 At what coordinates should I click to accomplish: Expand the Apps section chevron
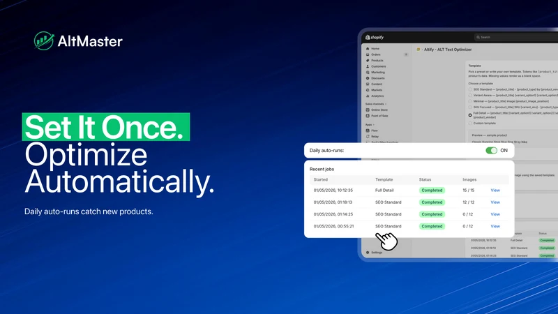click(374, 125)
